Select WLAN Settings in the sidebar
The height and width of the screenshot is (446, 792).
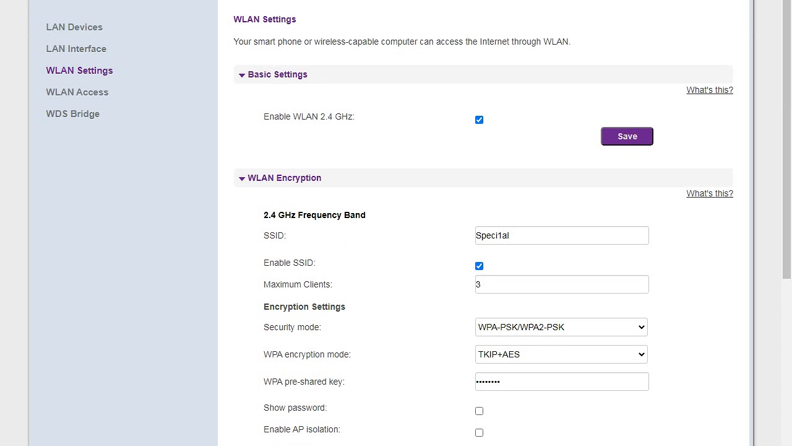point(79,71)
